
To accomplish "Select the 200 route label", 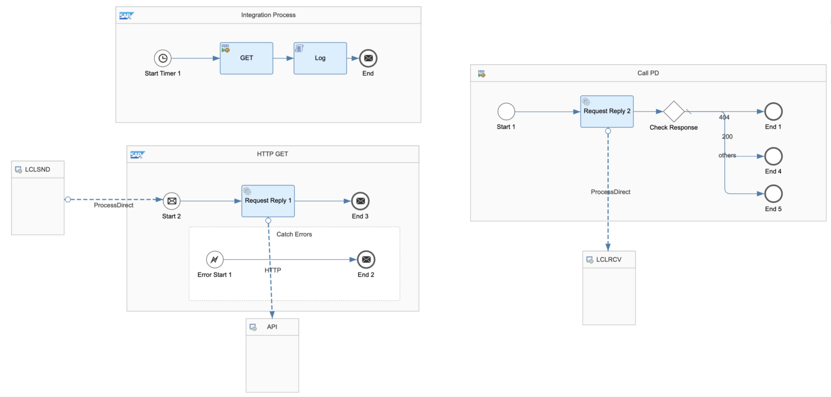I will click(x=727, y=136).
